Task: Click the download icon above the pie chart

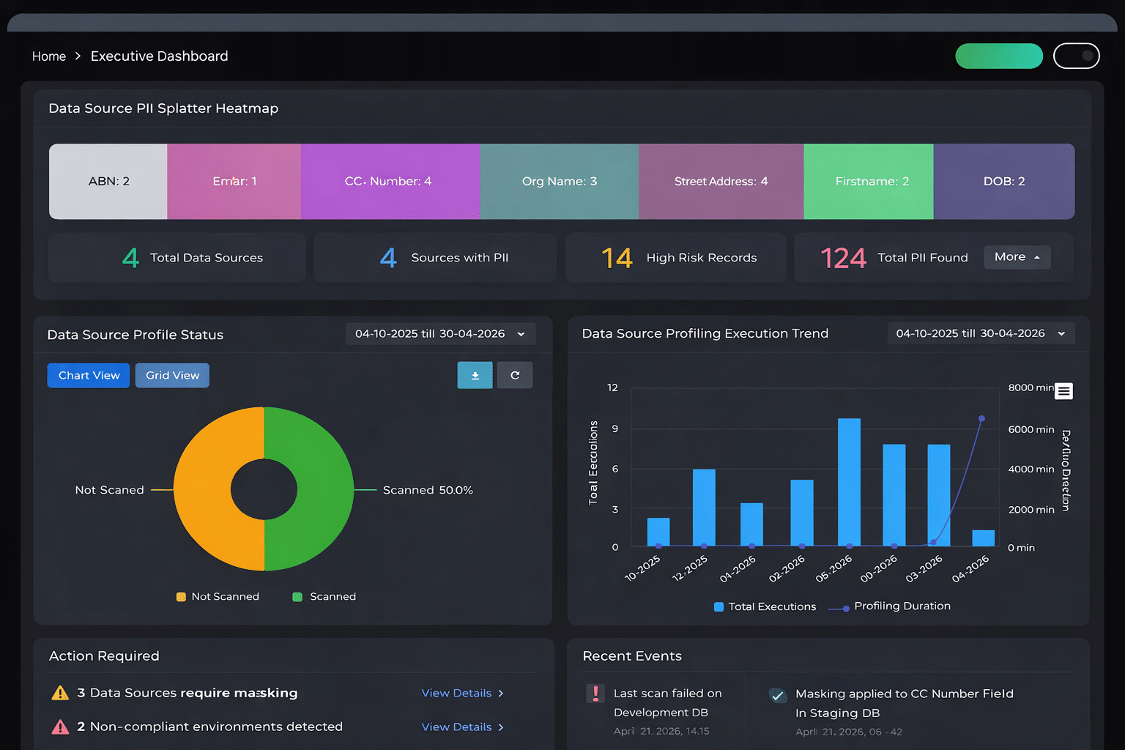Action: coord(475,374)
